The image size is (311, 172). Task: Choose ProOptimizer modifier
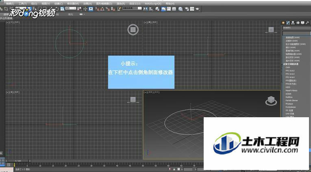click(291, 107)
